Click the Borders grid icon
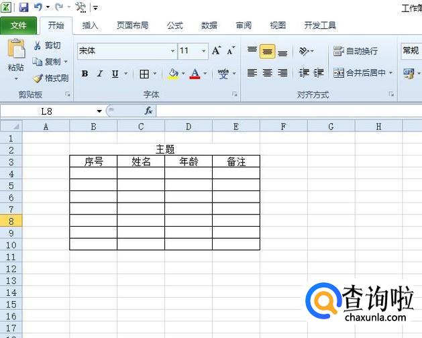Image resolution: width=422 pixels, height=338 pixels. pos(144,74)
